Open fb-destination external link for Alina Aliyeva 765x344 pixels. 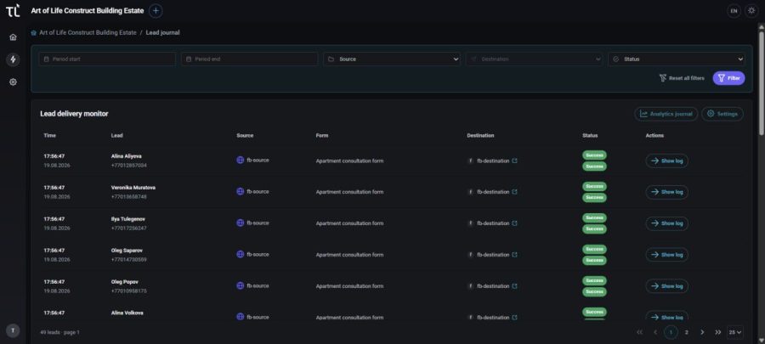[515, 161]
